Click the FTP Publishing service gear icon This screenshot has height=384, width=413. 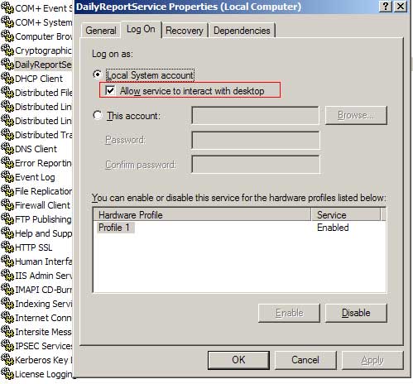click(7, 219)
